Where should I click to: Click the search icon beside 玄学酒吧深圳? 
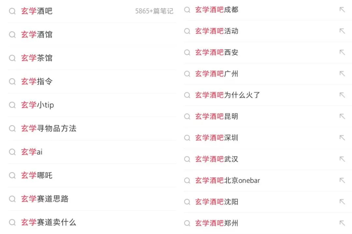[187, 138]
